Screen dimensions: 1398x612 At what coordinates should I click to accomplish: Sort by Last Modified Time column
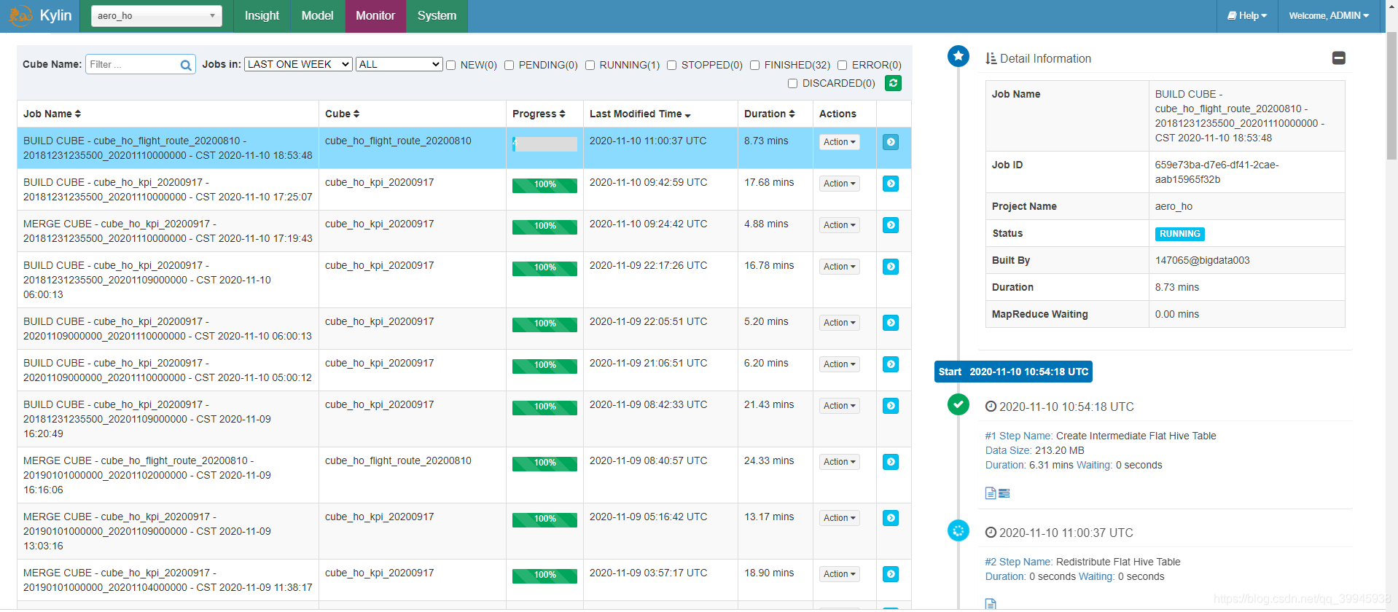coord(640,114)
